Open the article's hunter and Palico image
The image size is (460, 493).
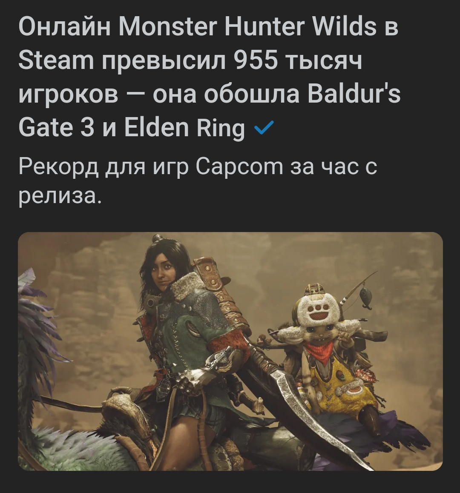pos(230,352)
